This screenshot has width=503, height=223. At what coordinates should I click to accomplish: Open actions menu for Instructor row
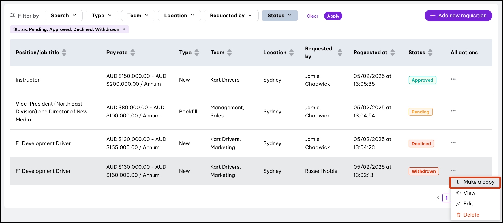453,79
